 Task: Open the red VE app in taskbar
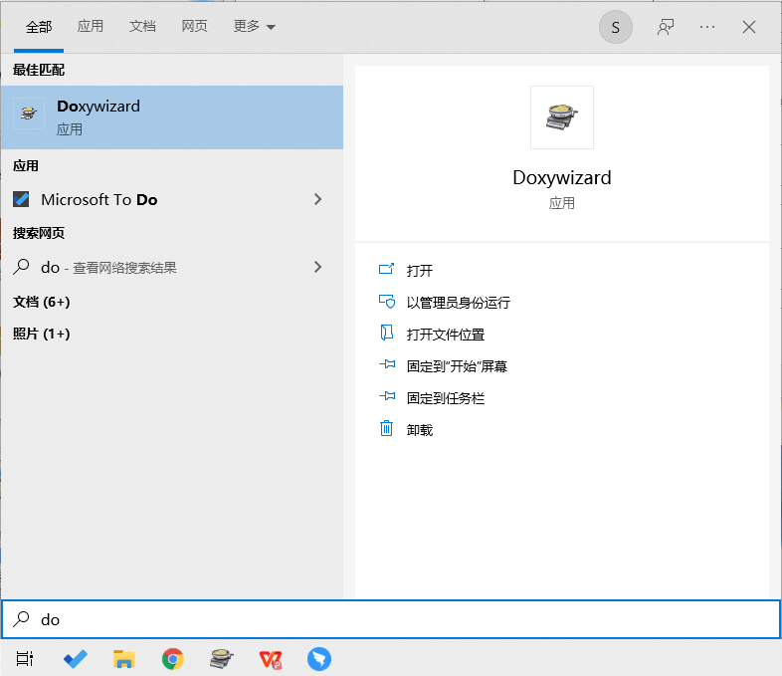click(270, 658)
